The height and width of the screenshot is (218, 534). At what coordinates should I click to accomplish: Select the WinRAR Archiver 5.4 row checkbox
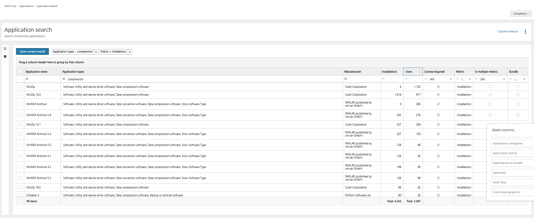20,134
